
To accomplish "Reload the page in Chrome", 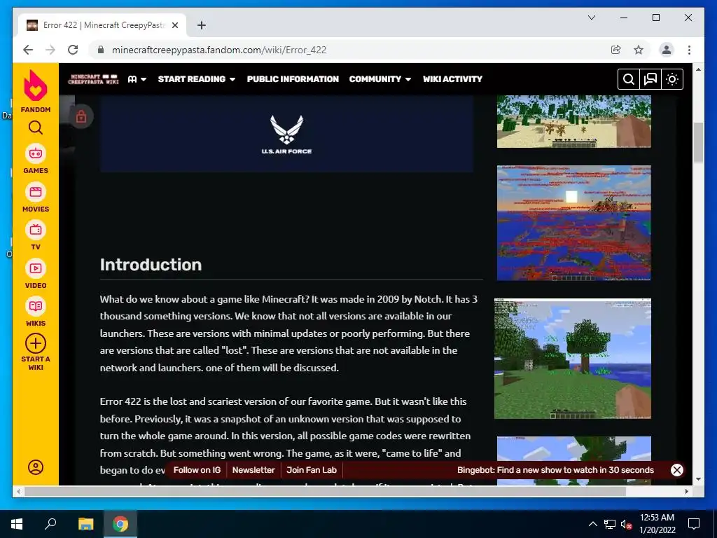I will click(73, 50).
